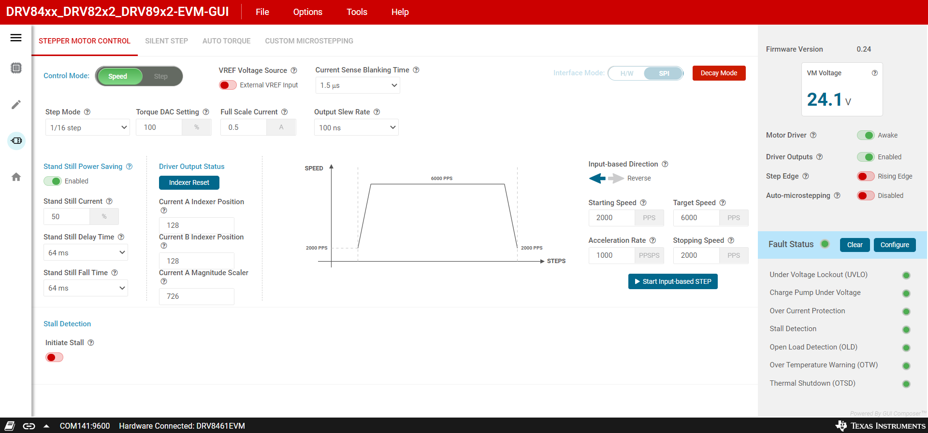Click the help icon beside Step Mode

87,112
